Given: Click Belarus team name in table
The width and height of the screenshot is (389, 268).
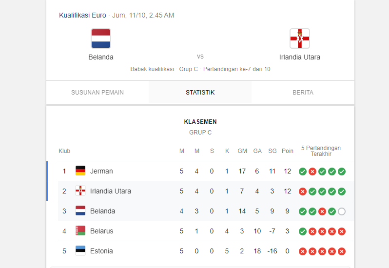Looking at the screenshot, I should (x=101, y=231).
